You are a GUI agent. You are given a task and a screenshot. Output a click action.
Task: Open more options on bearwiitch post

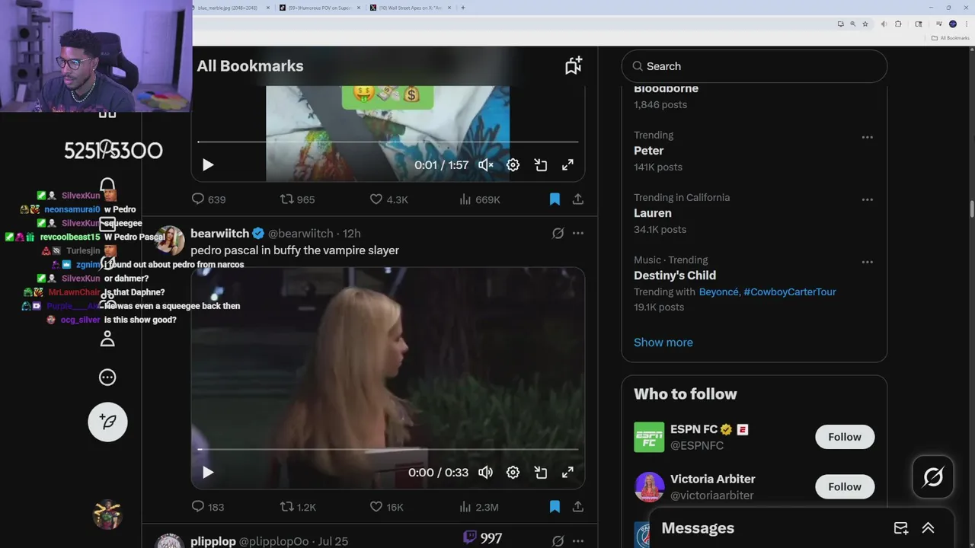point(578,234)
